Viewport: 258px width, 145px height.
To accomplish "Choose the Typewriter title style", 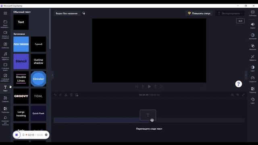I will coord(38,44).
